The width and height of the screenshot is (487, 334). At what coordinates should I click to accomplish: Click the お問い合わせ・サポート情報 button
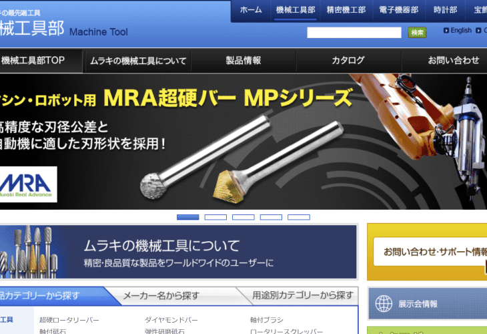click(x=430, y=252)
